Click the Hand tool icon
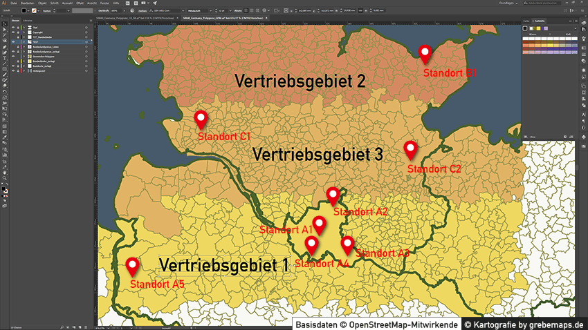This screenshot has width=588, height=330. (x=5, y=173)
